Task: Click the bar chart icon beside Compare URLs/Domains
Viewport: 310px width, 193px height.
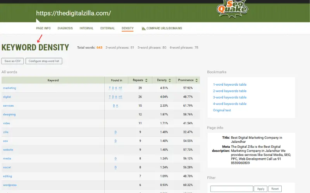Action: click(x=143, y=28)
